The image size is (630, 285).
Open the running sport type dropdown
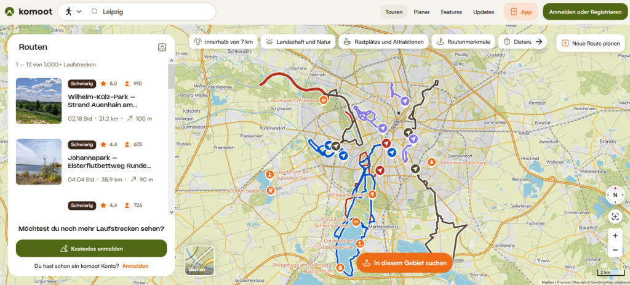coord(73,12)
